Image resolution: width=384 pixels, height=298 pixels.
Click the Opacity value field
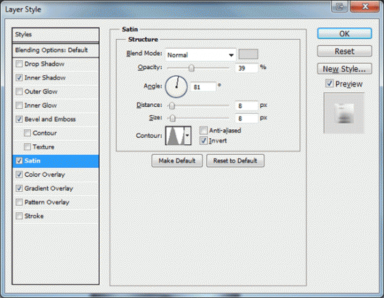[246, 68]
